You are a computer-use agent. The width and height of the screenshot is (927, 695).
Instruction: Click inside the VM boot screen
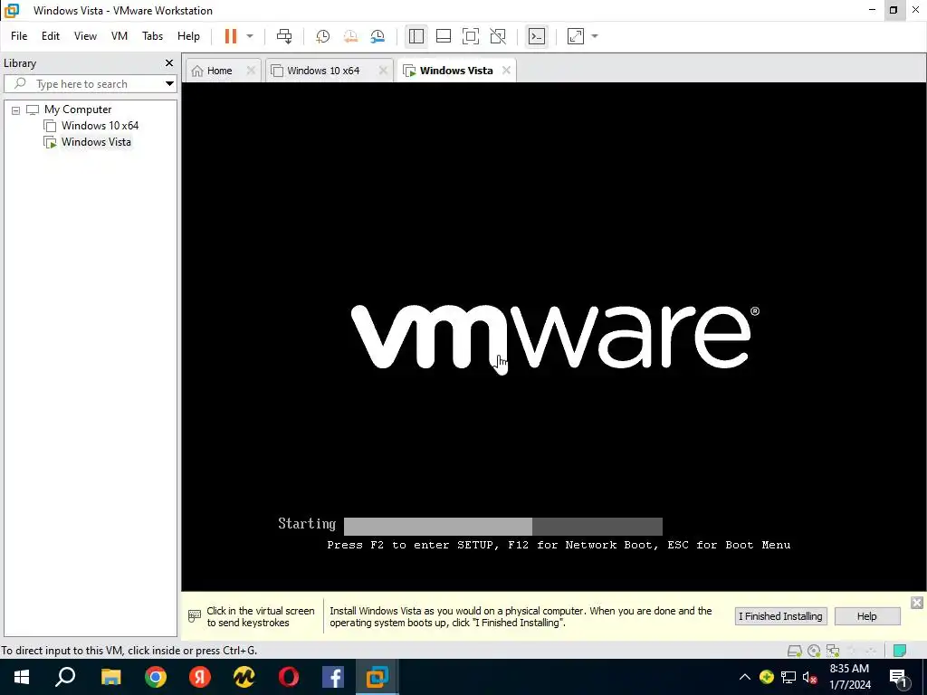click(553, 337)
